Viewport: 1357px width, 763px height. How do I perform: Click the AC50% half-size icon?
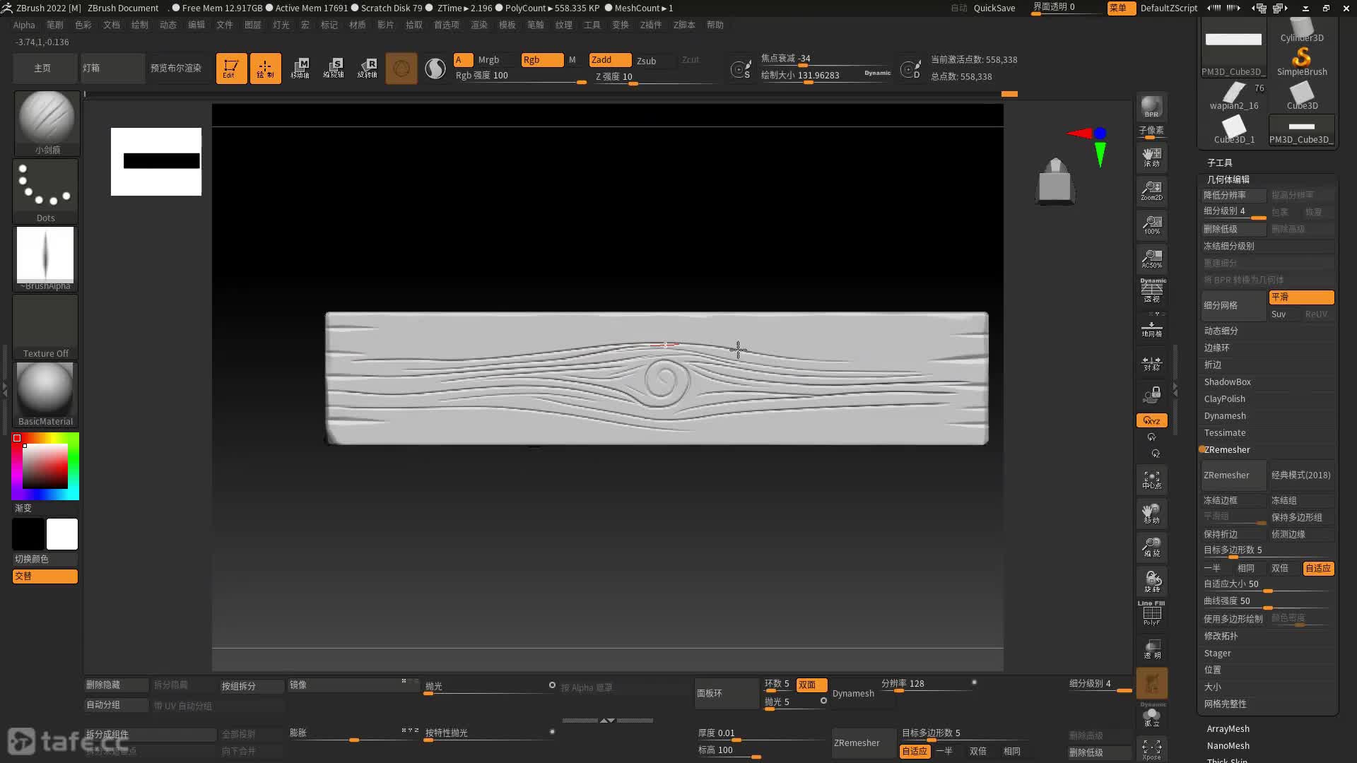click(x=1151, y=259)
